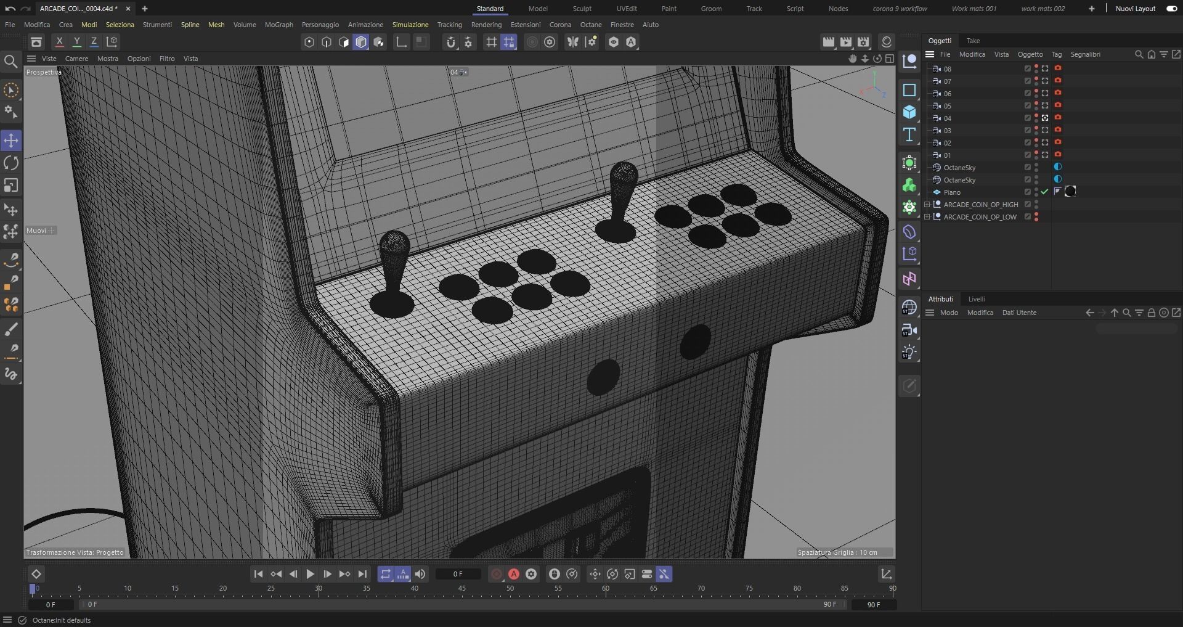Image resolution: width=1183 pixels, height=627 pixels.
Task: Open the Octane menu
Action: click(591, 25)
